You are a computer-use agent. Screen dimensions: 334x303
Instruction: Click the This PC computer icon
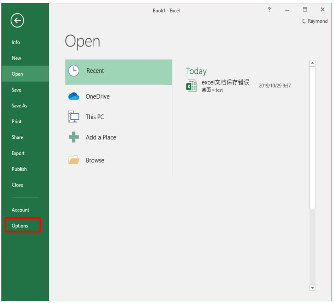pos(74,117)
